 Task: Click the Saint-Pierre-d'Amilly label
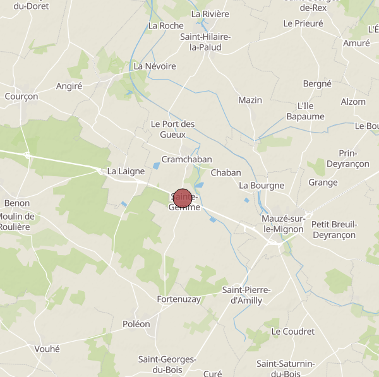click(246, 295)
